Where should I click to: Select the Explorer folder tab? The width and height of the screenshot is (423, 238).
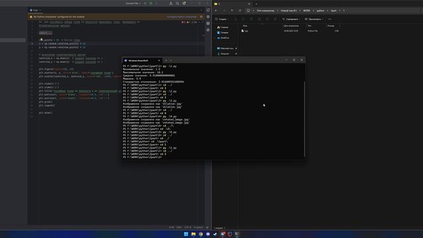[232, 4]
